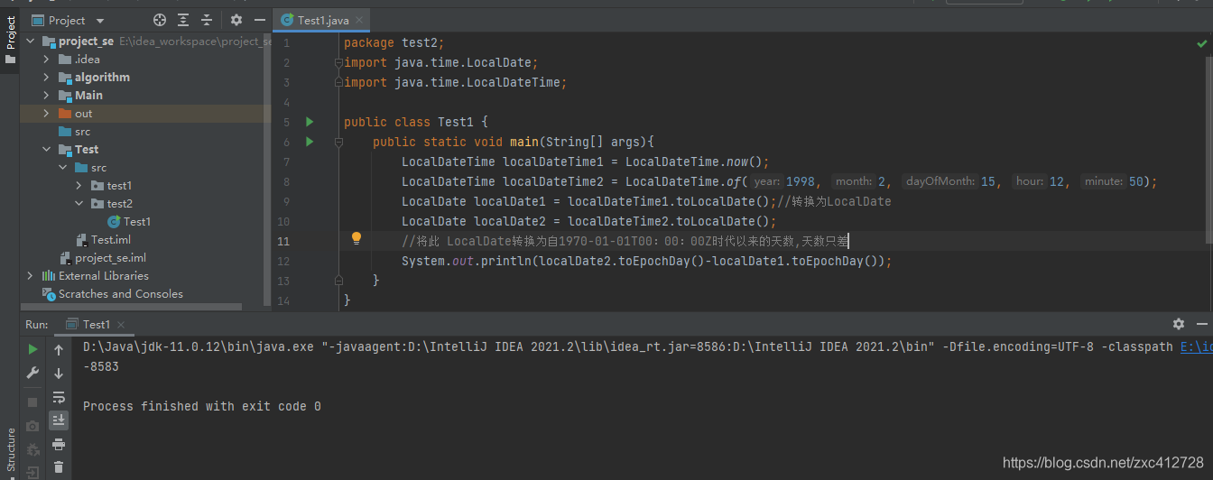Collapse the Test module
This screenshot has width=1213, height=480.
point(46,150)
